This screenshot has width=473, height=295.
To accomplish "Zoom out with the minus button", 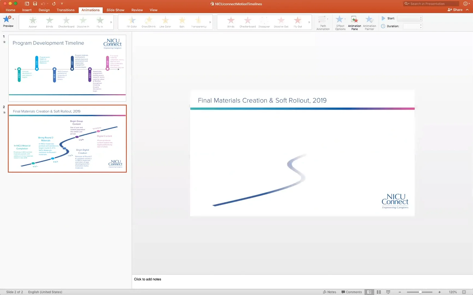I will [400, 292].
